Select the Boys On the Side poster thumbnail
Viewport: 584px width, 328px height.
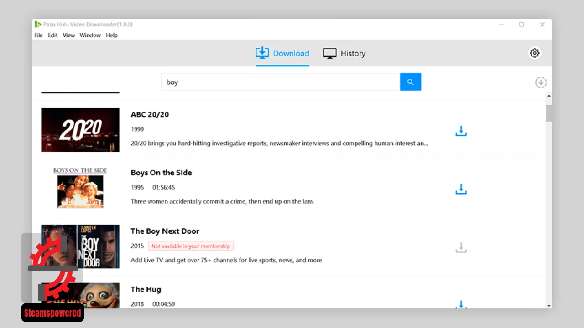(x=80, y=188)
